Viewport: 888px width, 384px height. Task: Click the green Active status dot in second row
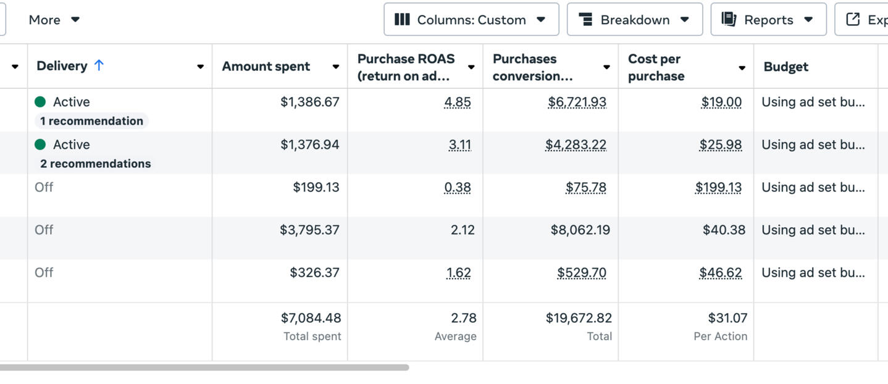41,144
